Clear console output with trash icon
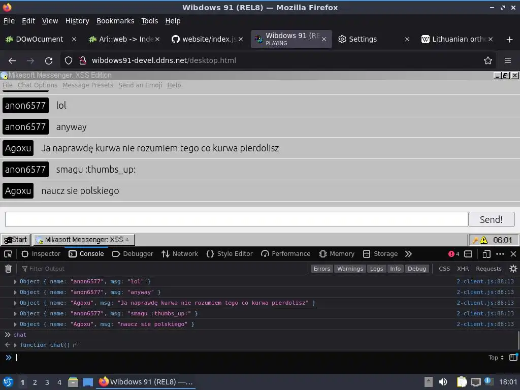This screenshot has width=520, height=390. (8, 269)
